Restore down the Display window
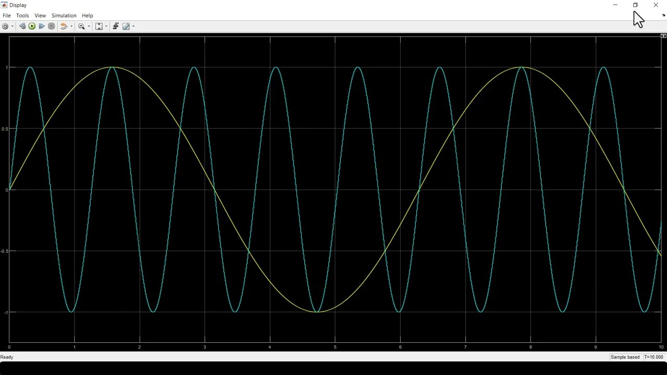This screenshot has width=667, height=375. pyautogui.click(x=635, y=5)
